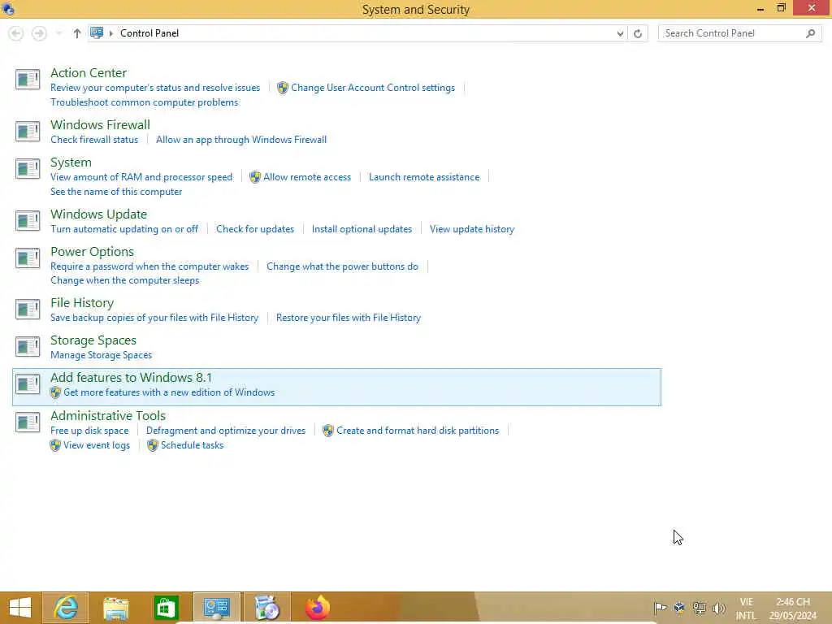Screen dimensions: 832x624
Task: Click Allow remote access
Action: click(x=306, y=177)
